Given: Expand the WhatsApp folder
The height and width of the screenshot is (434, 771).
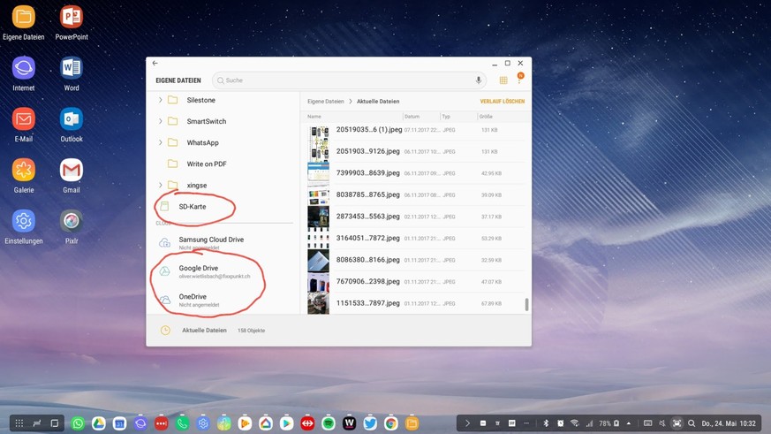Looking at the screenshot, I should click(x=160, y=142).
